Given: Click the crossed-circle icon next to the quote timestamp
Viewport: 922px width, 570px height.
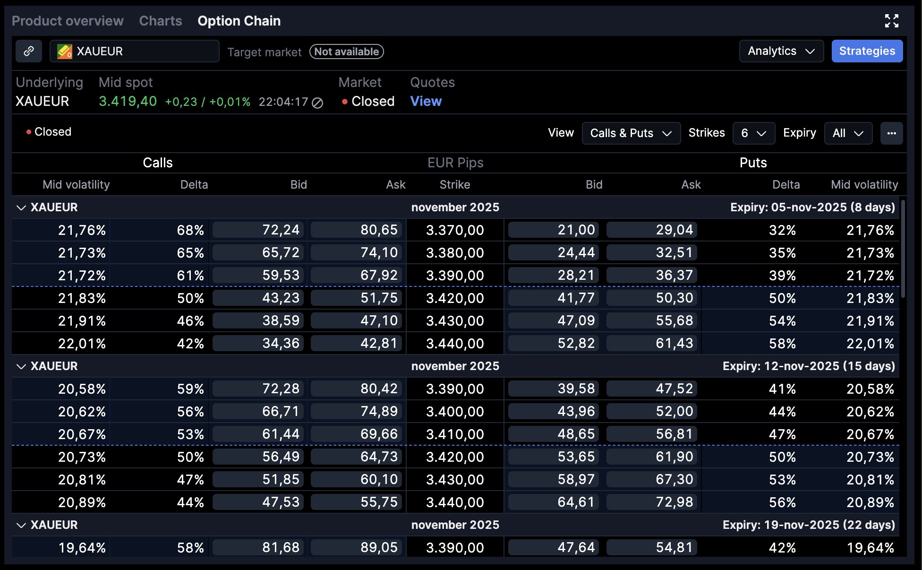Looking at the screenshot, I should tap(317, 102).
